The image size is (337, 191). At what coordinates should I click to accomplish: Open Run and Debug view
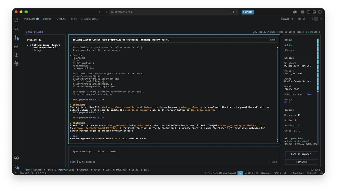tap(17, 46)
